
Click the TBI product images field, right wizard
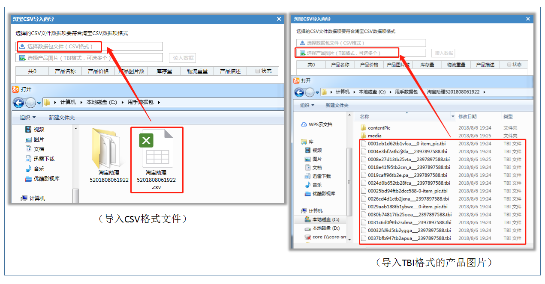(361, 53)
